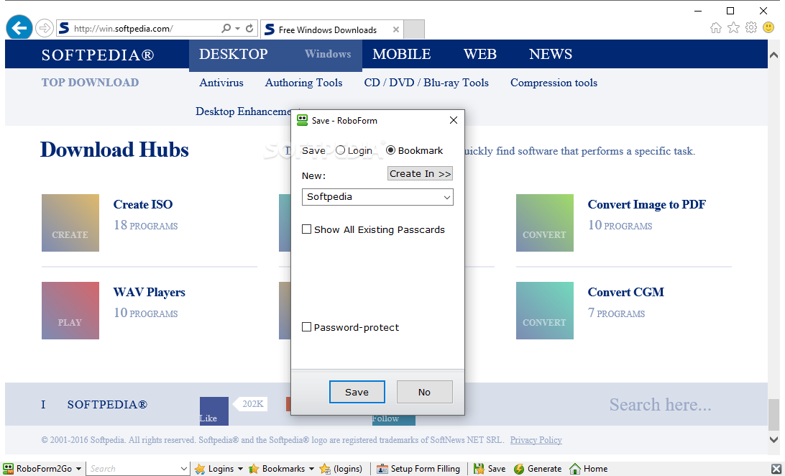Image resolution: width=785 pixels, height=476 pixels.
Task: Click the smiley feedback icon
Action: (x=768, y=27)
